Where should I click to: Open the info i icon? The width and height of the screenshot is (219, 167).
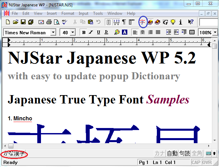181,22
